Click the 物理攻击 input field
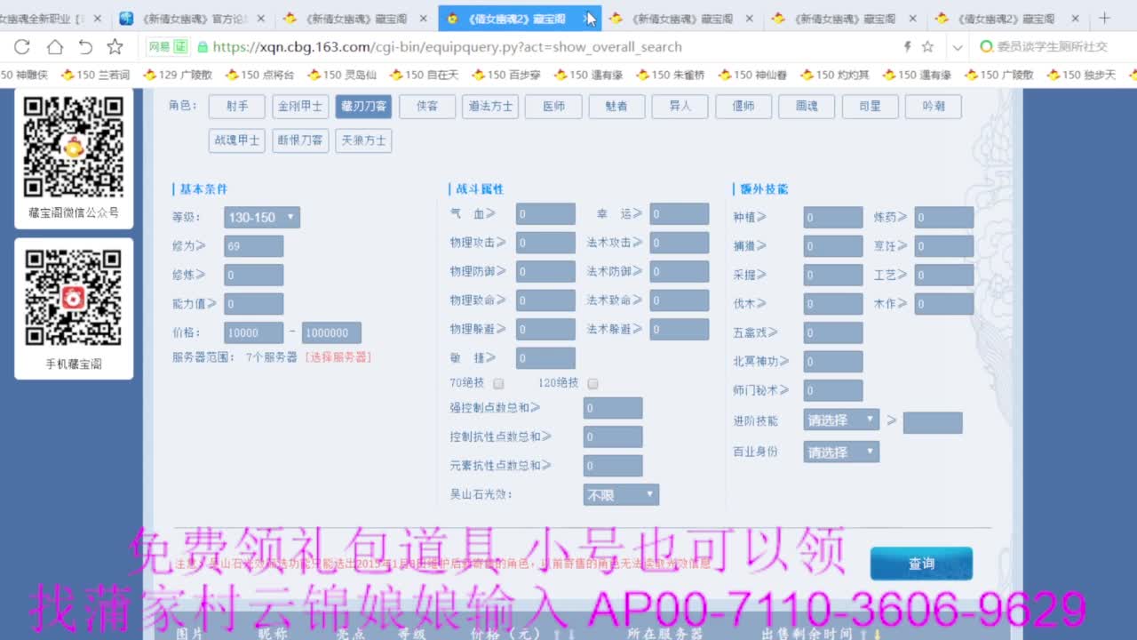Image resolution: width=1137 pixels, height=640 pixels. pos(545,243)
